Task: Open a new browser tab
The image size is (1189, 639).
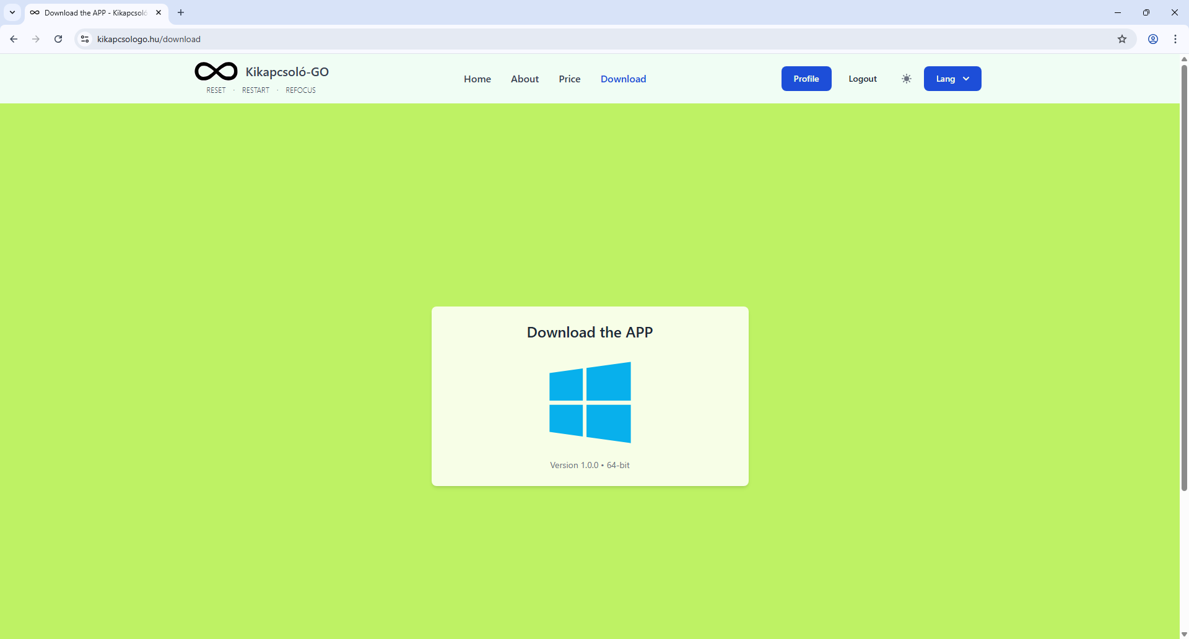Action: click(x=181, y=12)
